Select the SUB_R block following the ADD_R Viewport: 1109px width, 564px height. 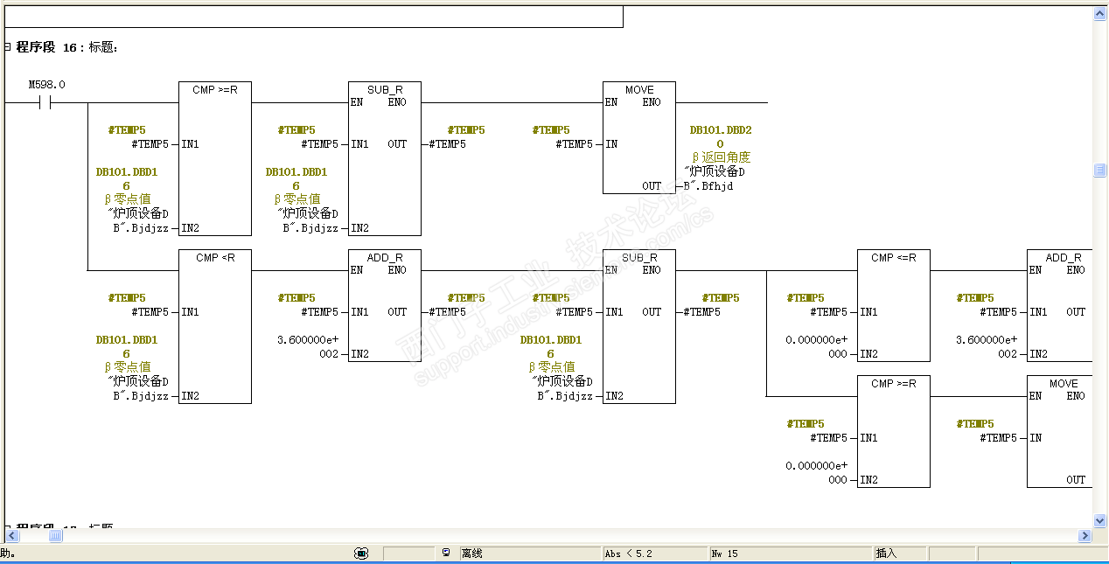[x=639, y=327]
